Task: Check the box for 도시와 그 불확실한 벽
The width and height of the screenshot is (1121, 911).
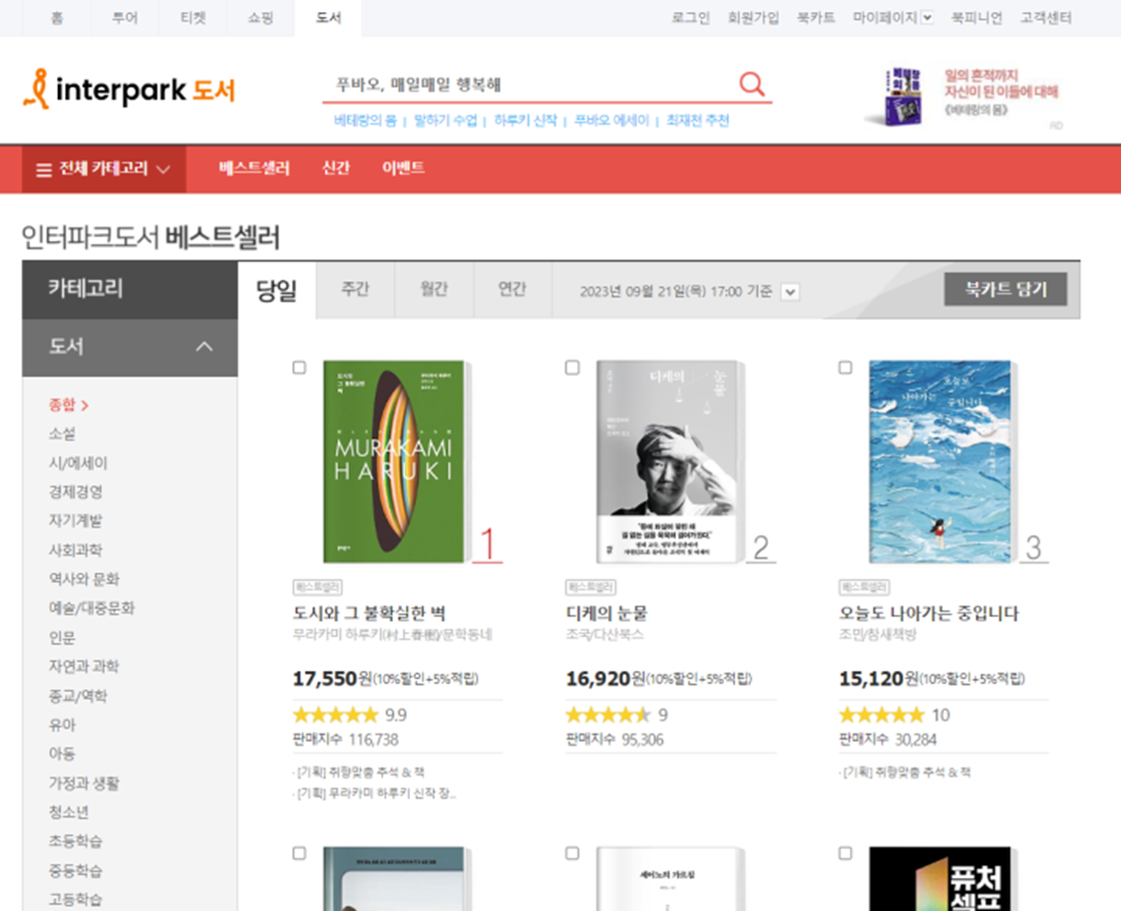Action: pyautogui.click(x=299, y=367)
